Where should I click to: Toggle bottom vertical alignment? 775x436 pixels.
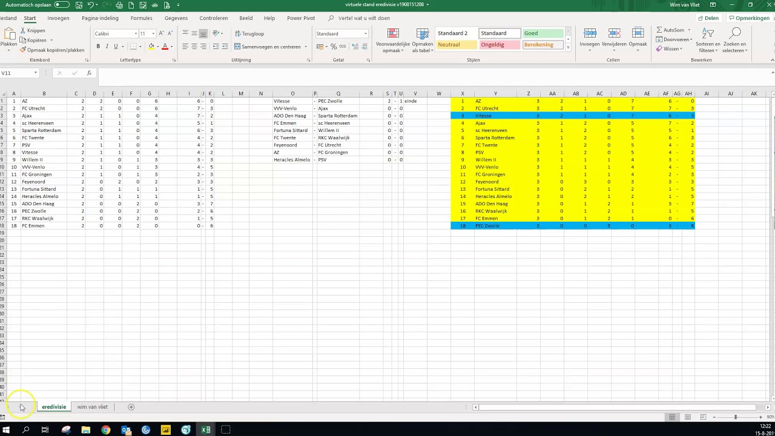coord(203,33)
